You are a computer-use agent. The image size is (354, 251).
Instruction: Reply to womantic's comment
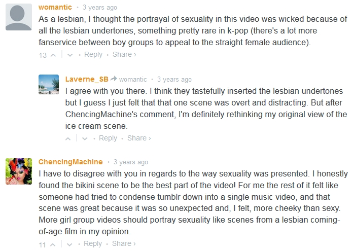93,54
